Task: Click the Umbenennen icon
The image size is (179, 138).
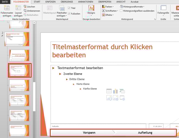Action: click(x=25, y=11)
